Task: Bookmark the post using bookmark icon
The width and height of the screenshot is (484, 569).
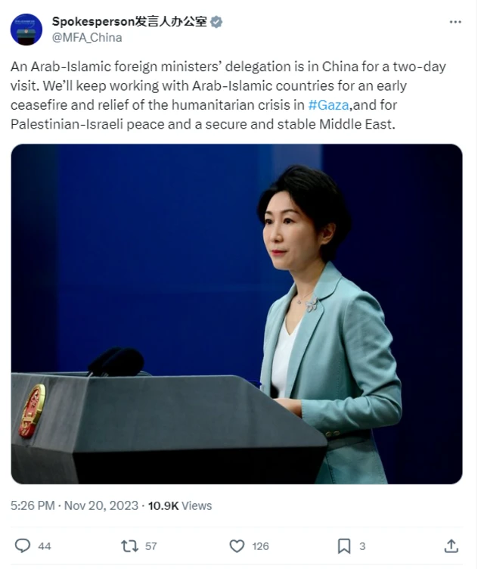Action: coord(344,546)
